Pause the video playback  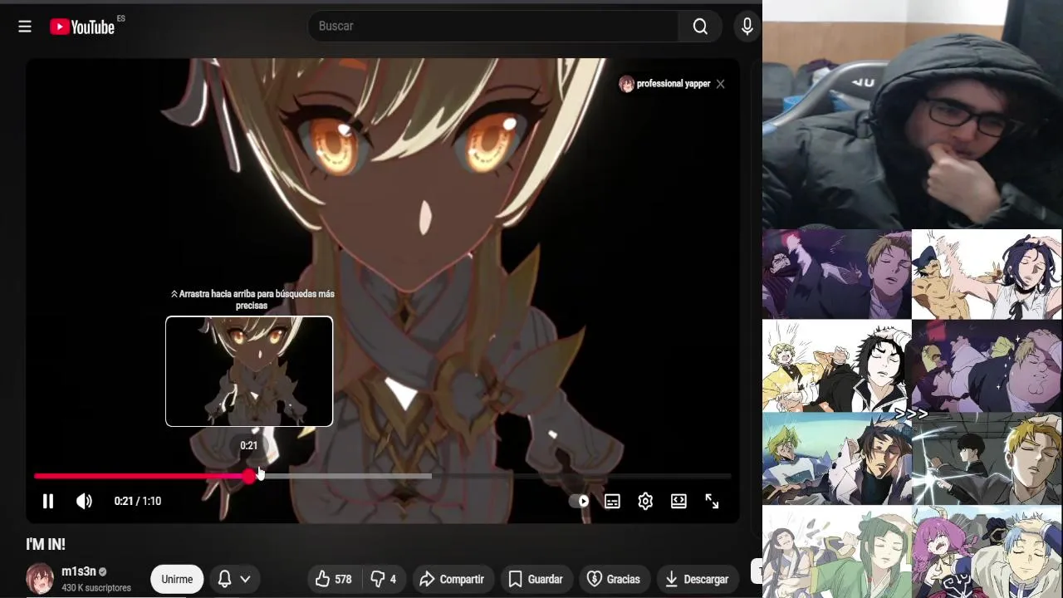(48, 501)
